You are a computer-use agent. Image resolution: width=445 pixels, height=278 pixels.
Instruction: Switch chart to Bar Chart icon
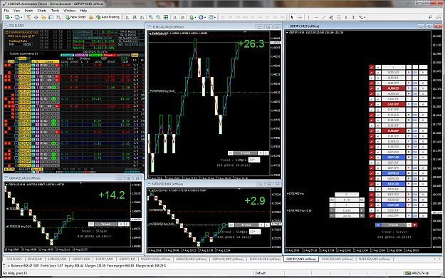coord(127,17)
